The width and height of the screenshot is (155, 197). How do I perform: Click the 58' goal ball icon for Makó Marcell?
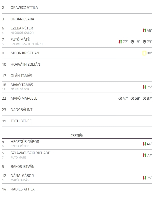pos(132,98)
